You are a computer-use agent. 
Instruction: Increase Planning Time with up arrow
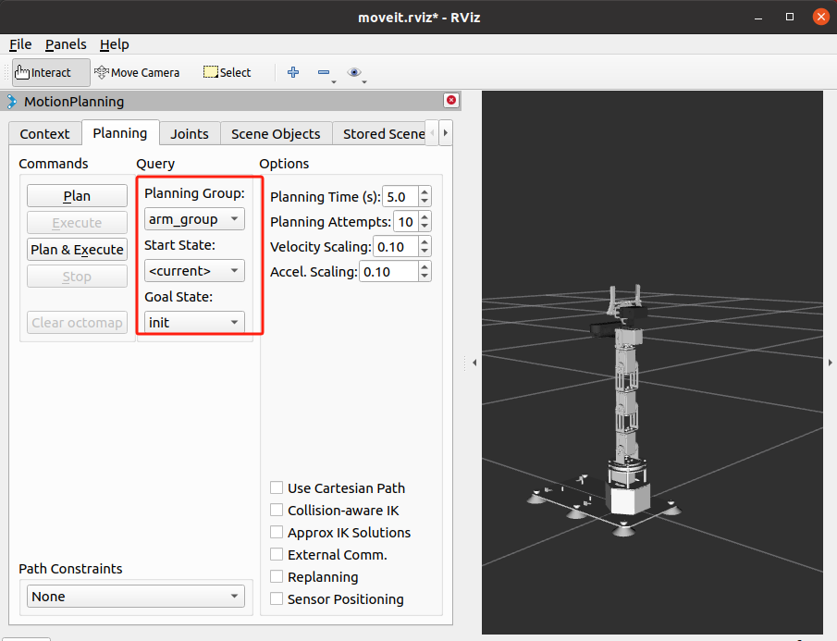click(425, 191)
